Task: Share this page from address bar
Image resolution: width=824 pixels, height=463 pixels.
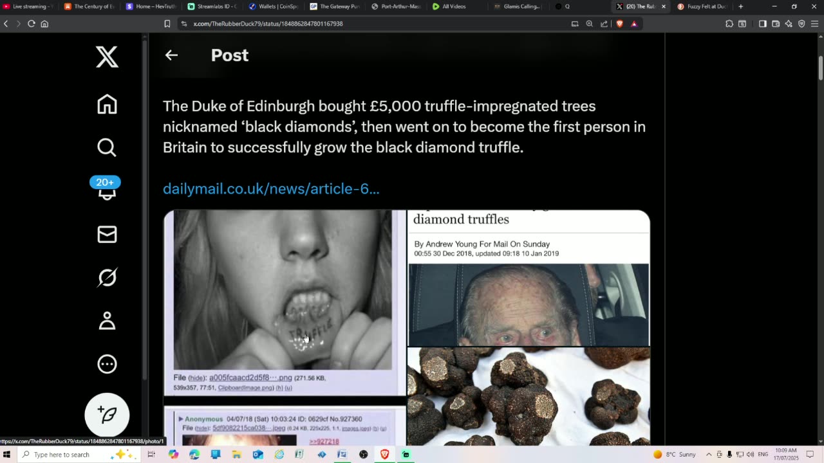Action: click(604, 24)
